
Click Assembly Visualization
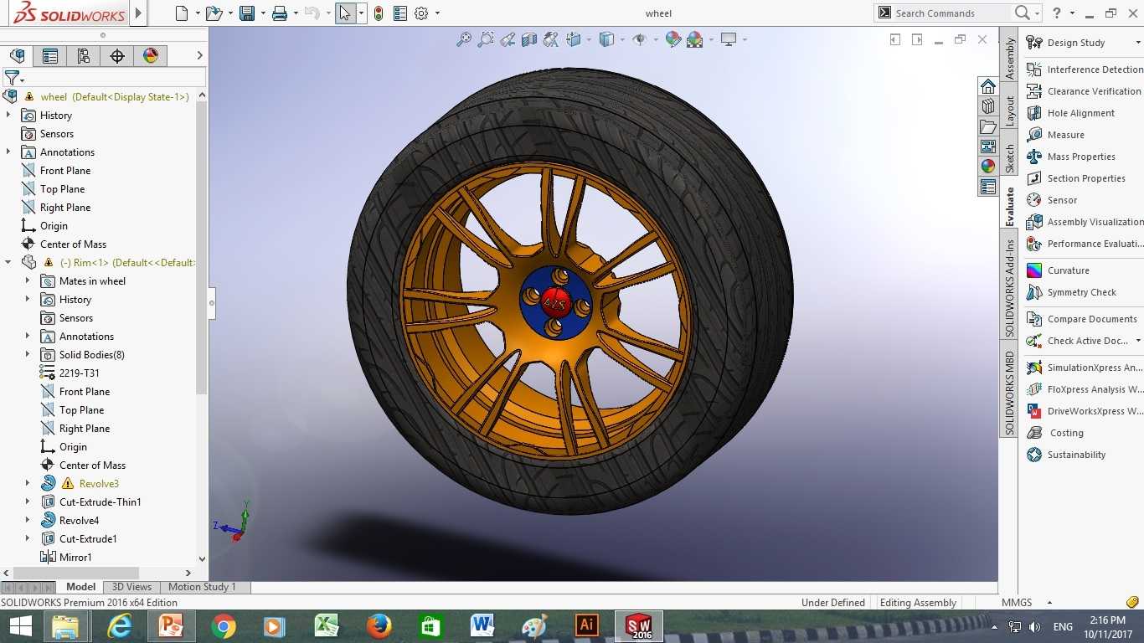(1085, 222)
